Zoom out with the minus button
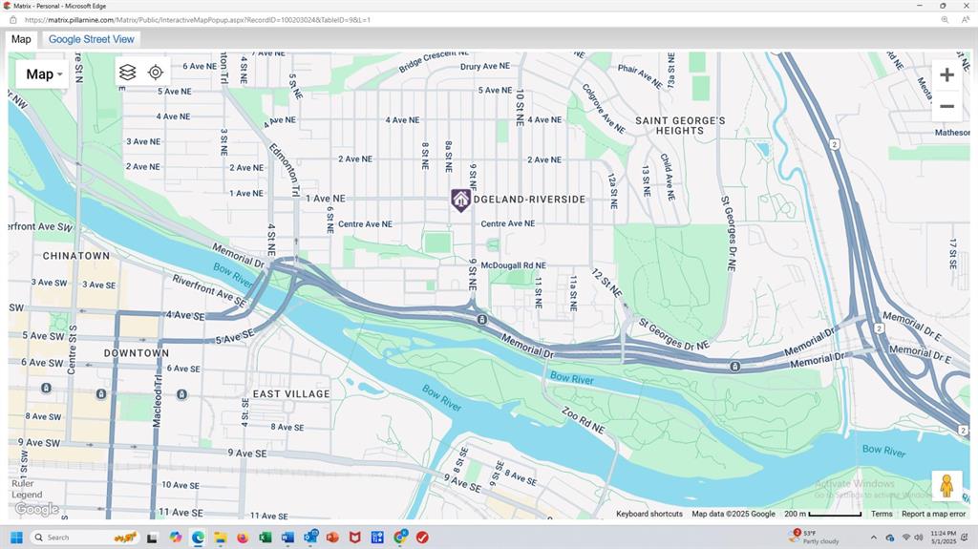The width and height of the screenshot is (978, 549). (x=946, y=106)
